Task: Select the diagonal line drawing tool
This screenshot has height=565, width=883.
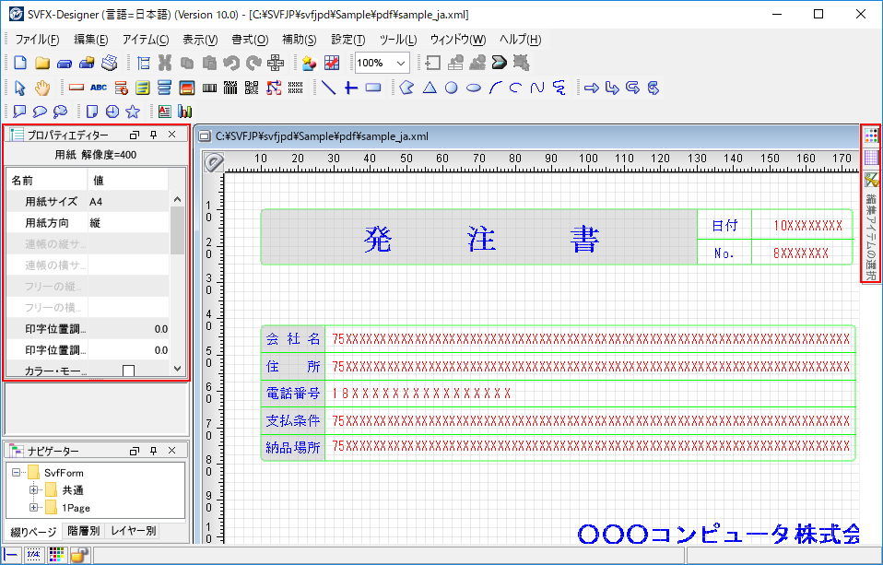Action: point(328,88)
